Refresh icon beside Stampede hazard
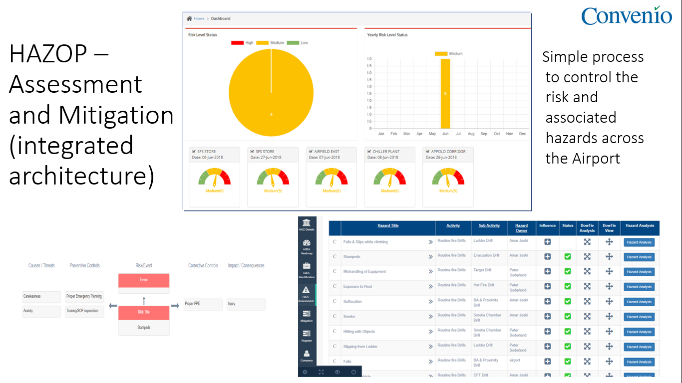682x383 pixels. [x=335, y=256]
